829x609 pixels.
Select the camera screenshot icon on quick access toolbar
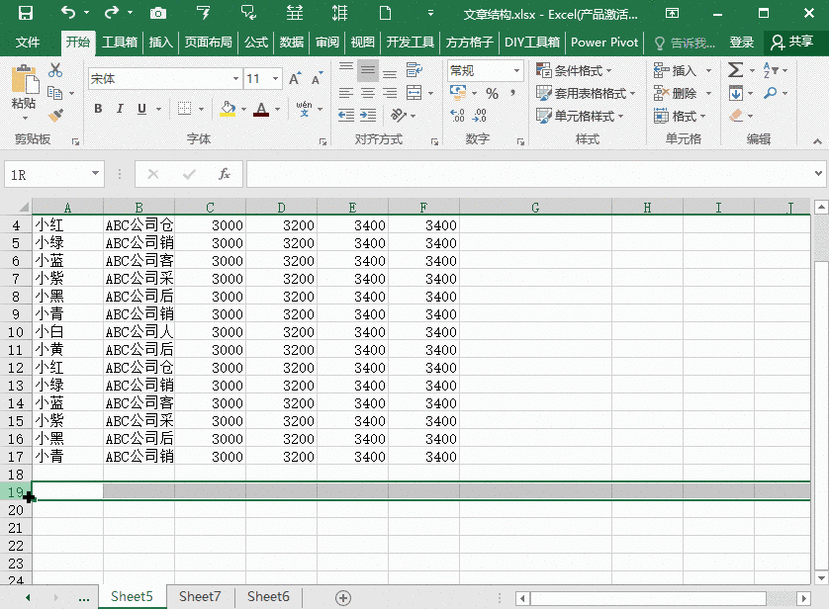(157, 12)
